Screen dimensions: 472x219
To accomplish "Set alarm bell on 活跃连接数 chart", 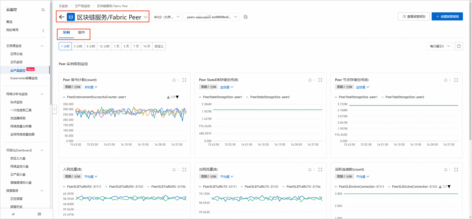I will [x=446, y=170].
